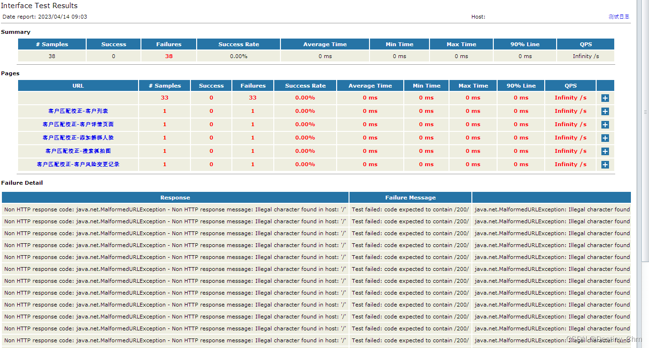Click the Pages QPS column header

pyautogui.click(x=570, y=86)
